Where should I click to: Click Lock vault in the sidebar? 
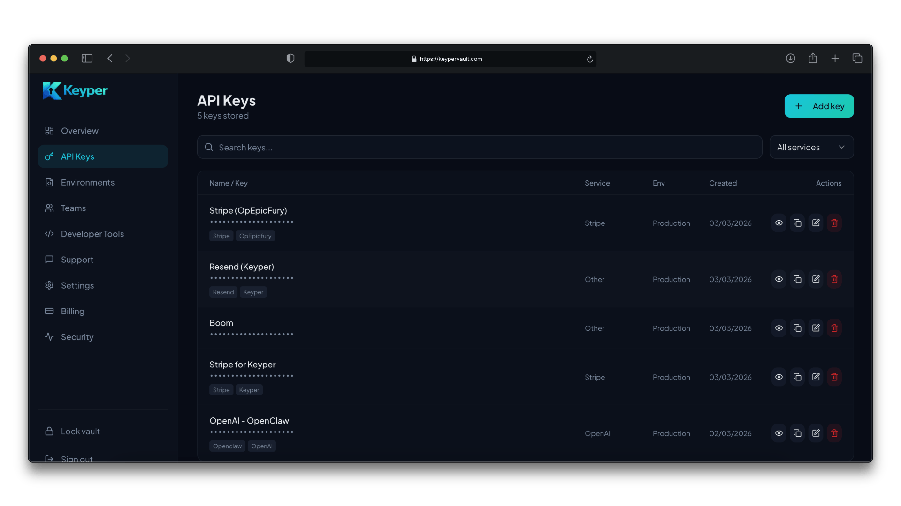tap(80, 432)
